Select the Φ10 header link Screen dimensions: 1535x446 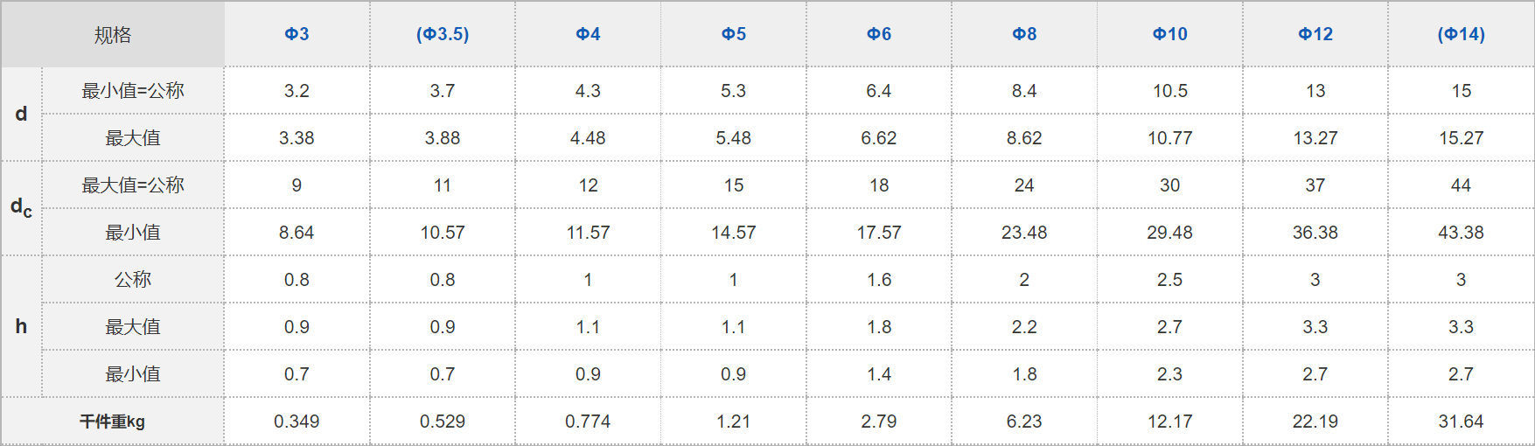pos(1170,34)
